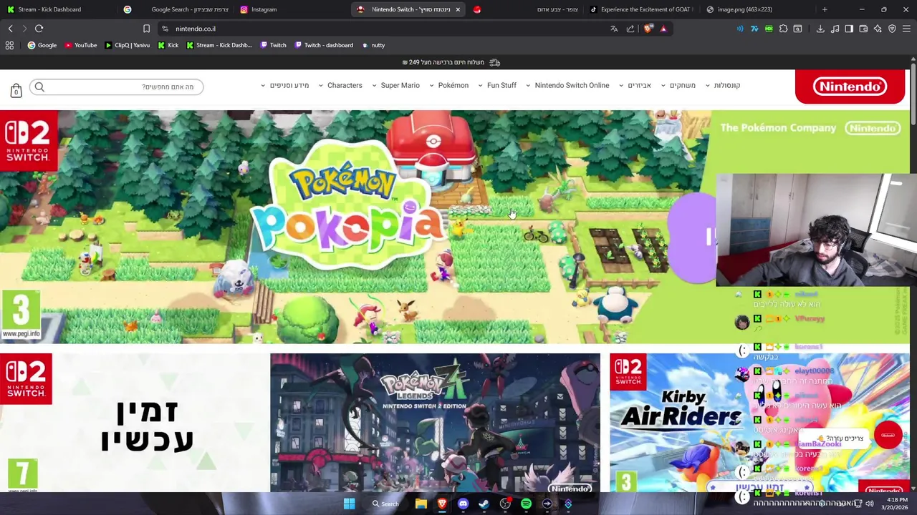The height and width of the screenshot is (515, 917).
Task: Click the 7TV extension icon
Action: tap(754, 29)
